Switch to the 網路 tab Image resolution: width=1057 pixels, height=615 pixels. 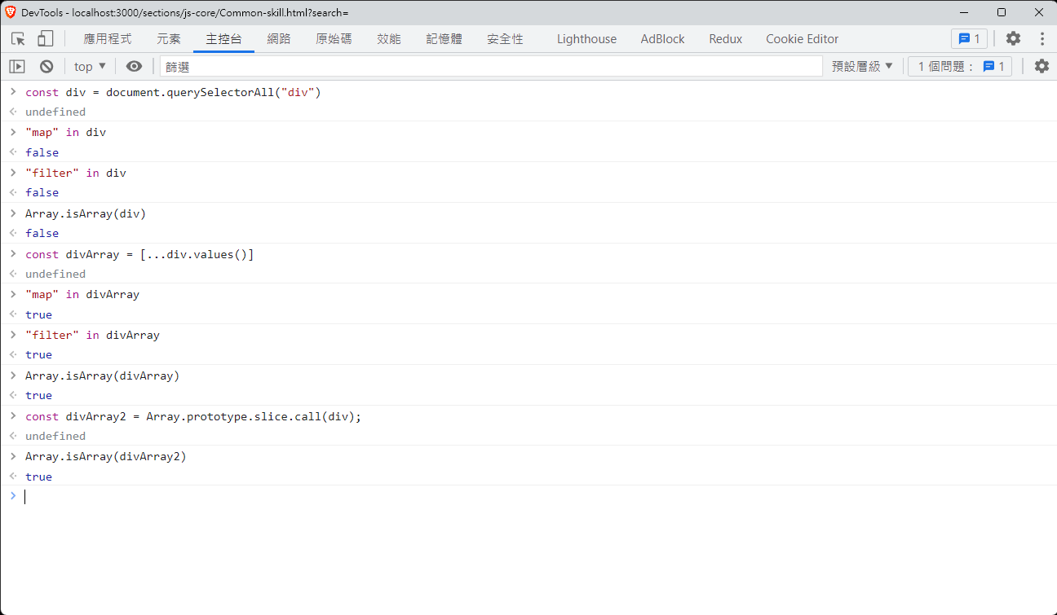pos(279,39)
